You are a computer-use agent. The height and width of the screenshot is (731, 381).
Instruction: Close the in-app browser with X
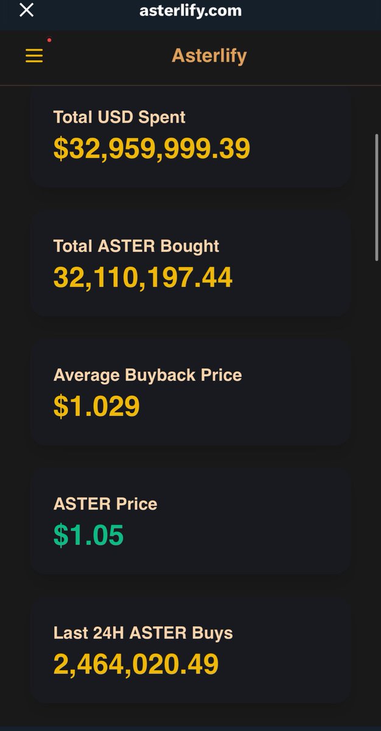click(27, 10)
